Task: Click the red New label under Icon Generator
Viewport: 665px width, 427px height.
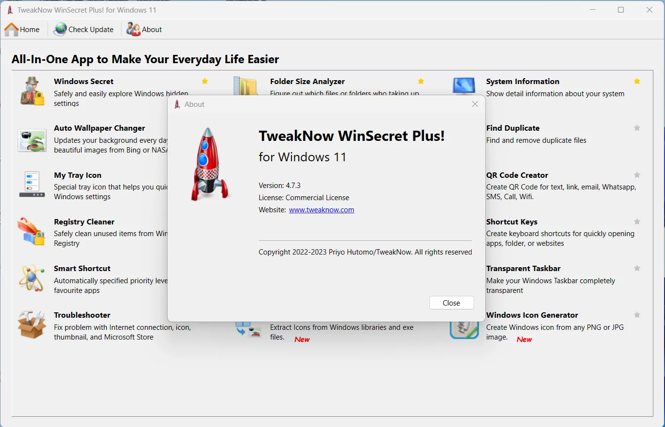Action: coord(524,340)
